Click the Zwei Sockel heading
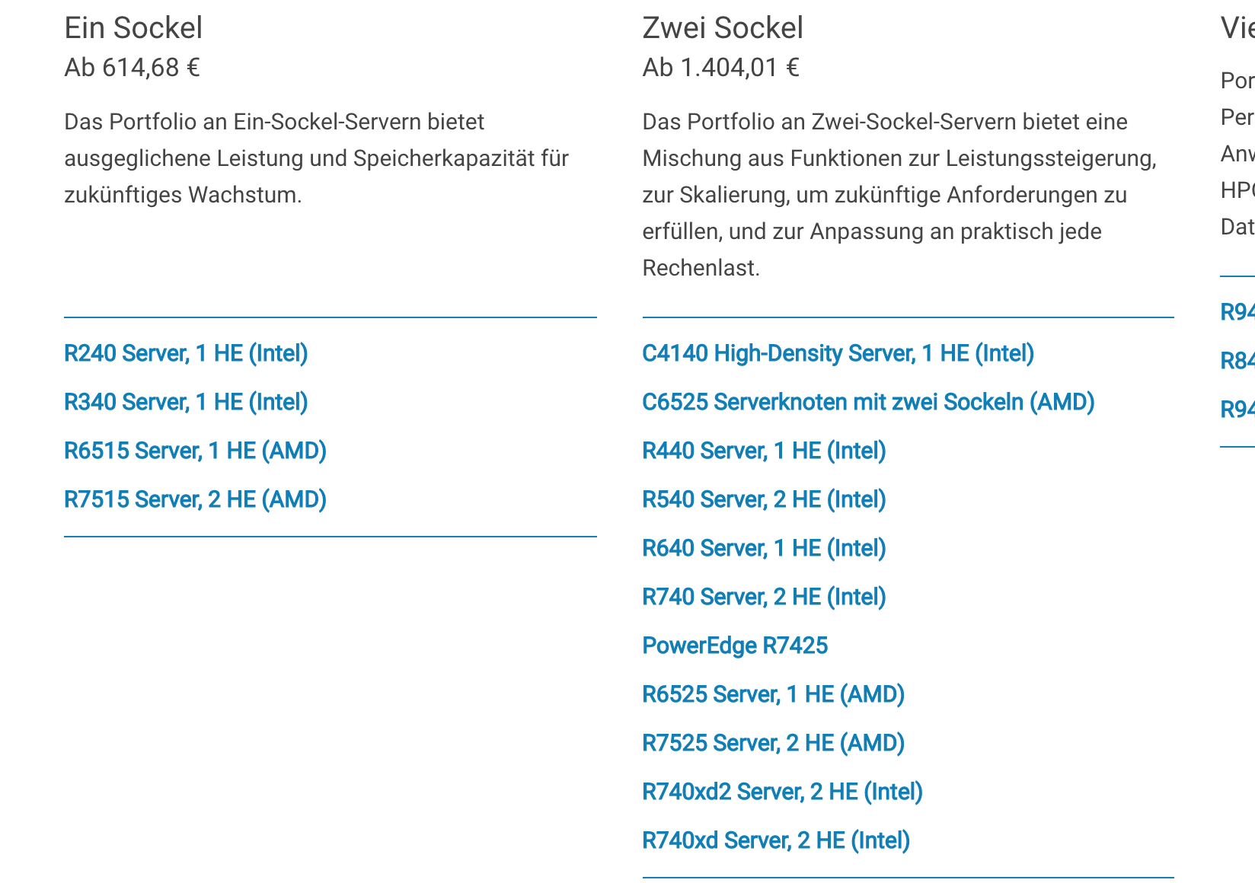This screenshot has height=883, width=1255. 723,28
